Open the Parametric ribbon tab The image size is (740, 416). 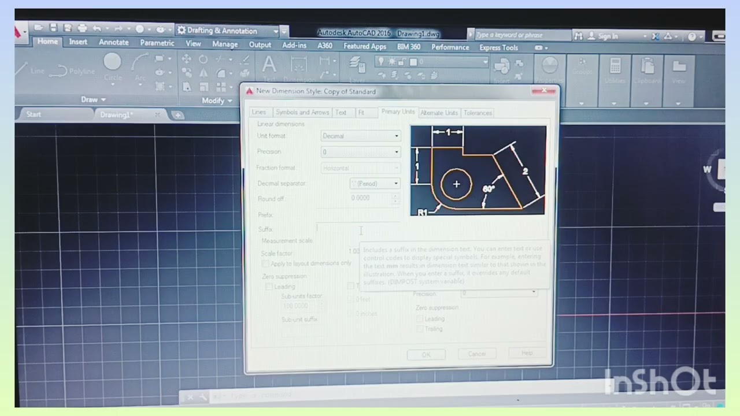157,43
